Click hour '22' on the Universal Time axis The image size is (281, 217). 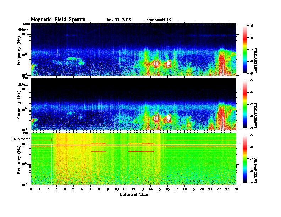[219, 189]
